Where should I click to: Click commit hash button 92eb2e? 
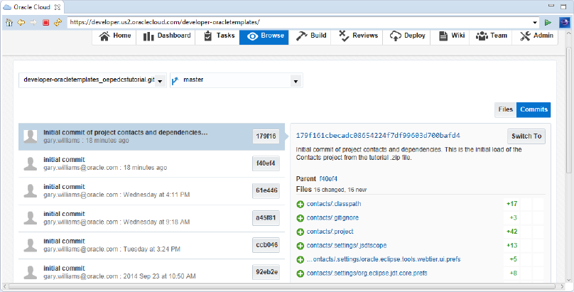266,272
